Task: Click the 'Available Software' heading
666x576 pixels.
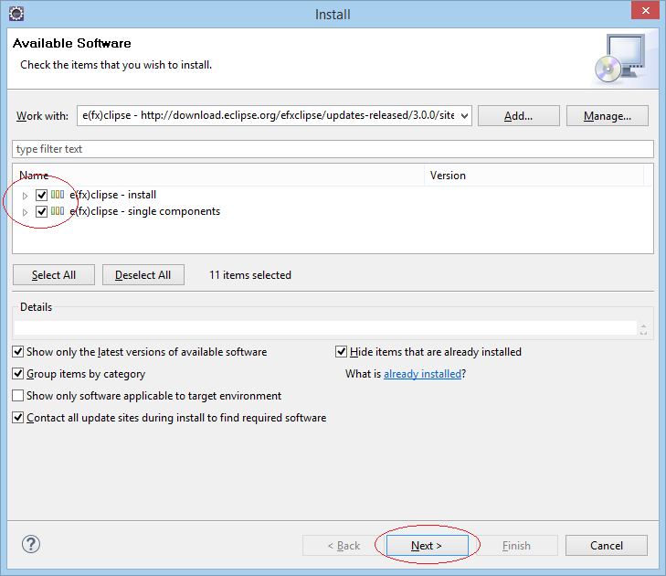Action: (72, 43)
